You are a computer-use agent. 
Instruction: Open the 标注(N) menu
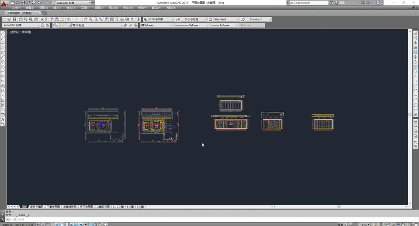[113, 8]
